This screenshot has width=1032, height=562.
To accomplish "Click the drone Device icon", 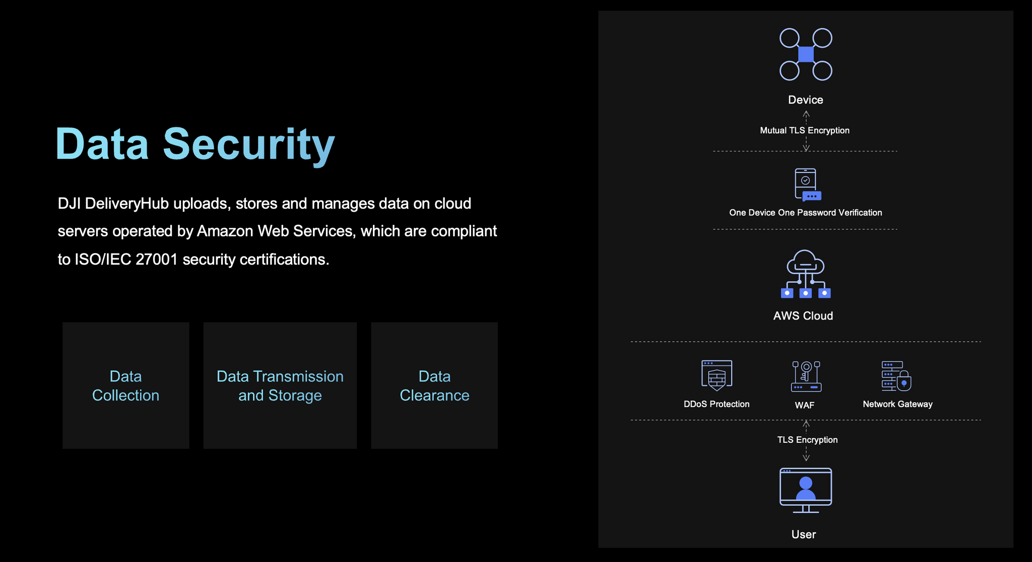I will tap(806, 54).
